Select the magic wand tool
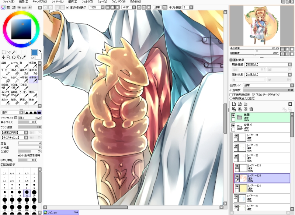The image size is (295, 215). (x=14, y=52)
